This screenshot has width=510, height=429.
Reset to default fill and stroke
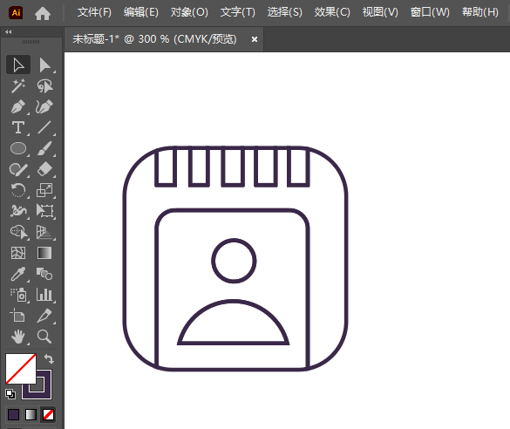pyautogui.click(x=10, y=394)
